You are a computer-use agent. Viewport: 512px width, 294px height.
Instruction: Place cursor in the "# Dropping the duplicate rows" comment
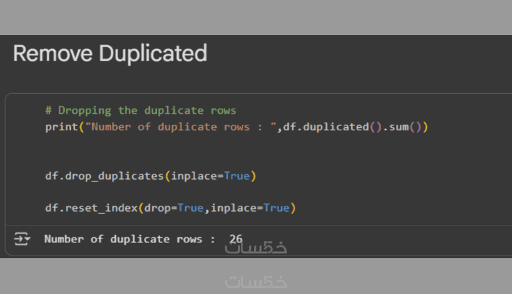[x=140, y=110]
